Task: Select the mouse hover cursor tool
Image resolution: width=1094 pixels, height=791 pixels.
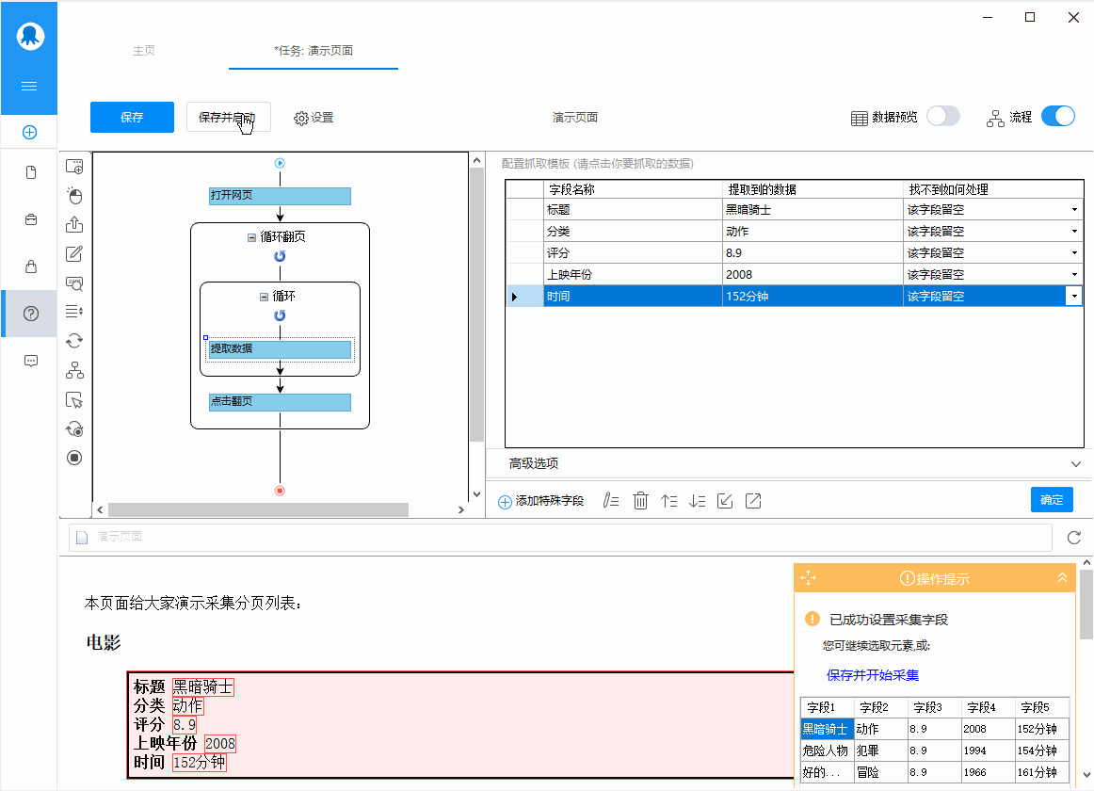Action: [x=74, y=400]
